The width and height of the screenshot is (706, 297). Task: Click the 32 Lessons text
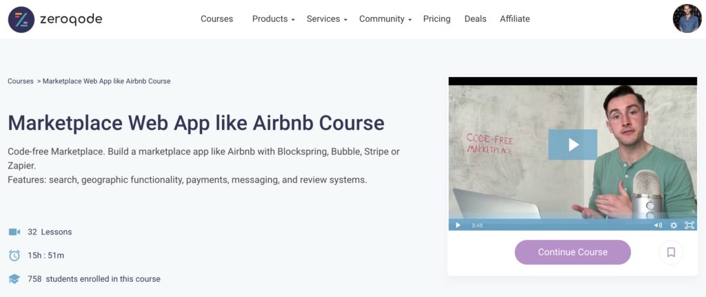tap(50, 232)
